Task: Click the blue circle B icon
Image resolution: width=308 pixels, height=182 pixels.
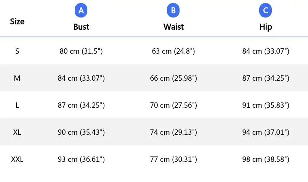Action: [x=173, y=11]
